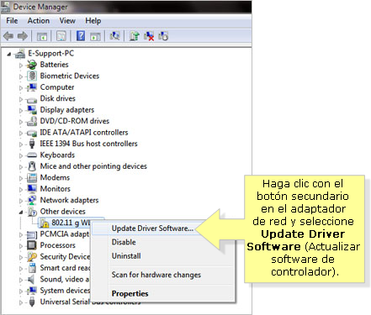Select the Display adapters label
Screen dimensions: 371x315
[x=67, y=110]
